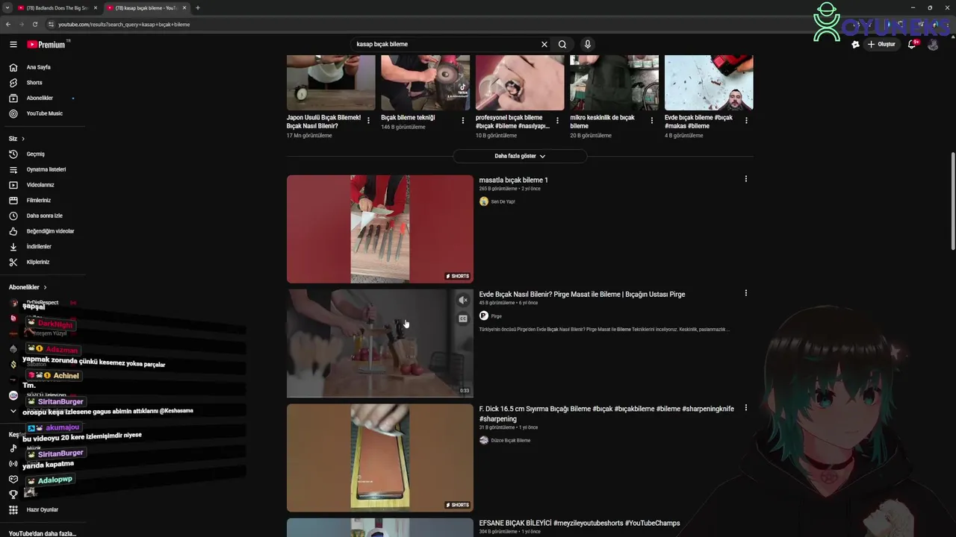Expand the Abonelikler section heading chevron
The image size is (956, 537).
click(45, 287)
